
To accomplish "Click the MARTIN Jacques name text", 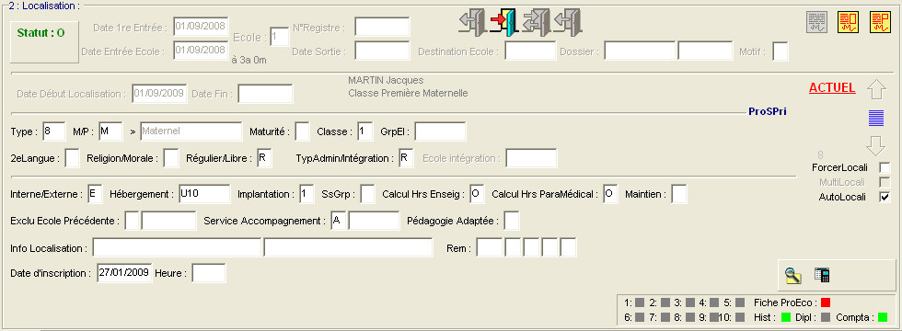I will tap(386, 81).
